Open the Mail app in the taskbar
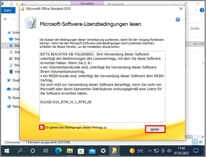This screenshot has width=206, height=157. coord(92,151)
